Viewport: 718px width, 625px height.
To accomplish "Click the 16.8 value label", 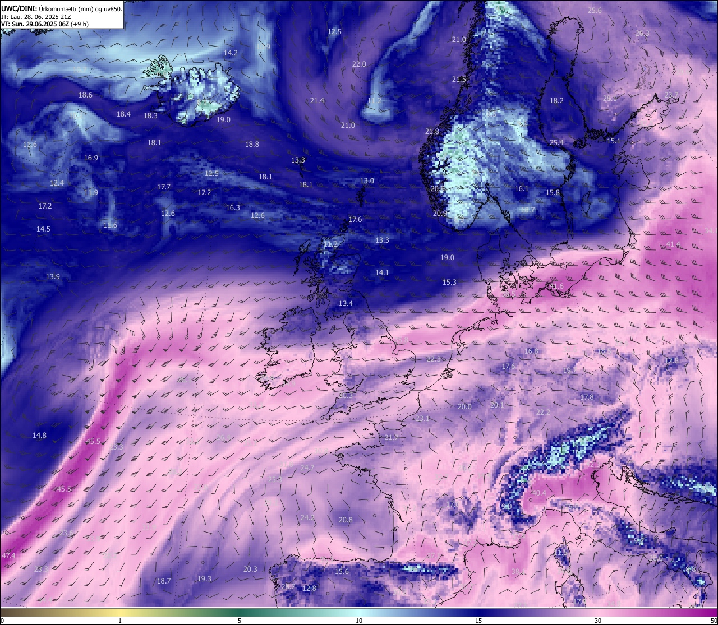I will click(531, 351).
